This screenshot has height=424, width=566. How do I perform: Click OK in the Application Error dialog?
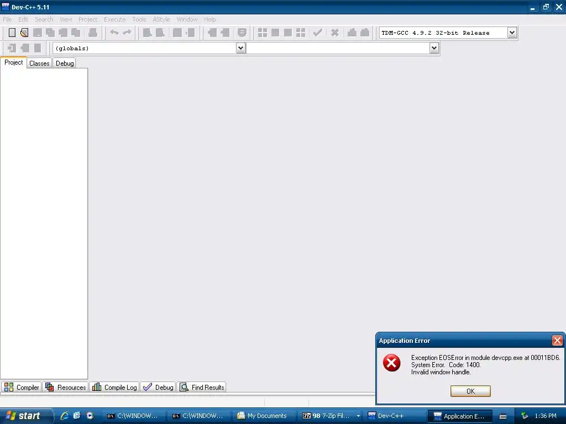tap(470, 391)
